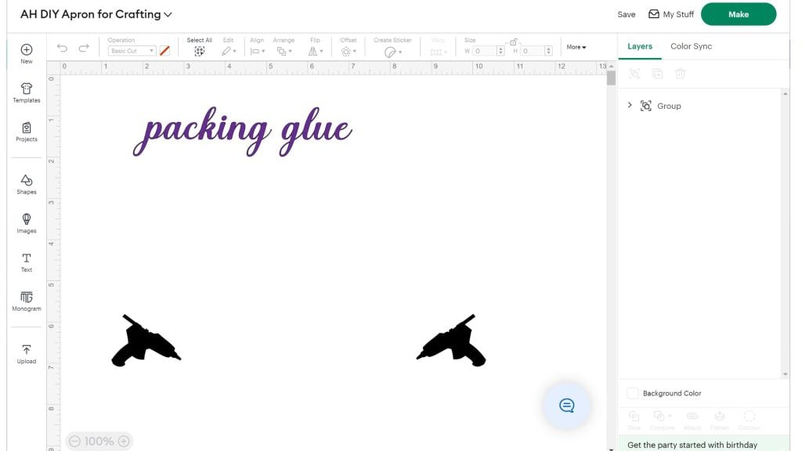Open the Flip dropdown
The height and width of the screenshot is (451, 802).
315,51
